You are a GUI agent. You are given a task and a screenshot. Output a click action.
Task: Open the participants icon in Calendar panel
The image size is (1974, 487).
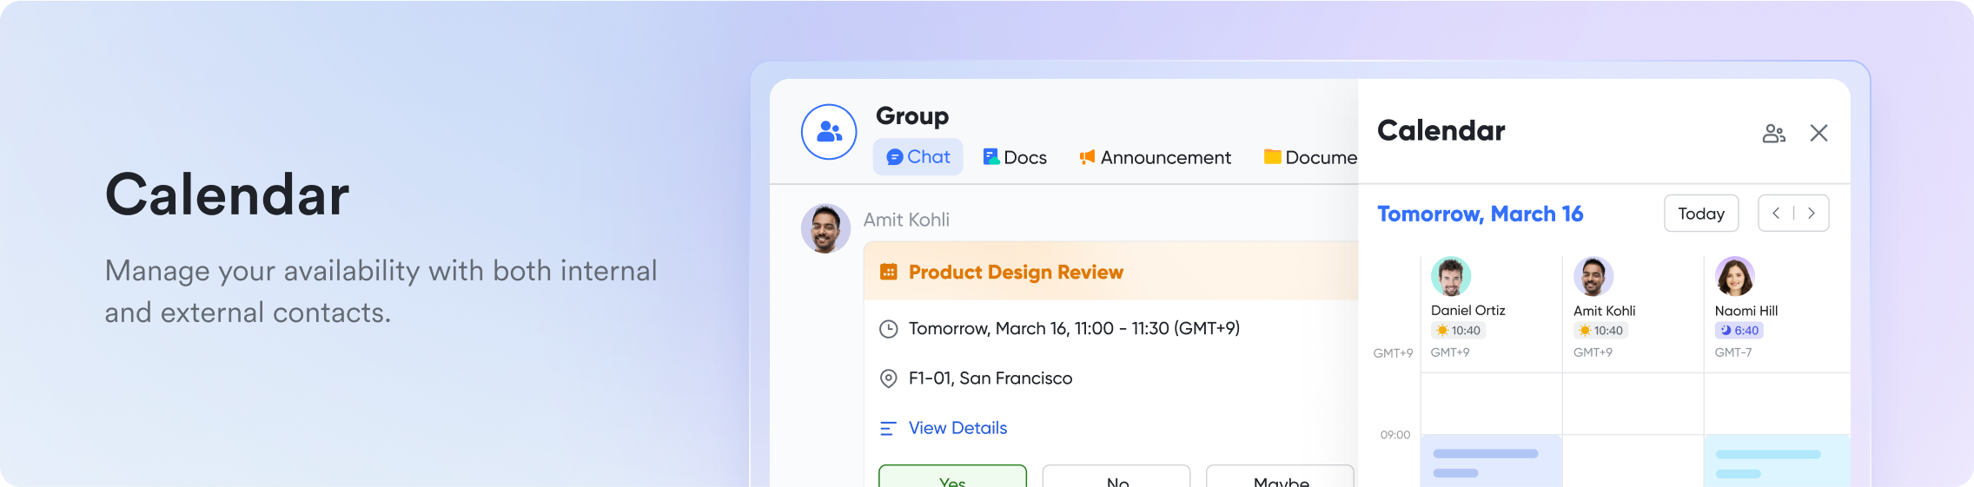(1773, 133)
